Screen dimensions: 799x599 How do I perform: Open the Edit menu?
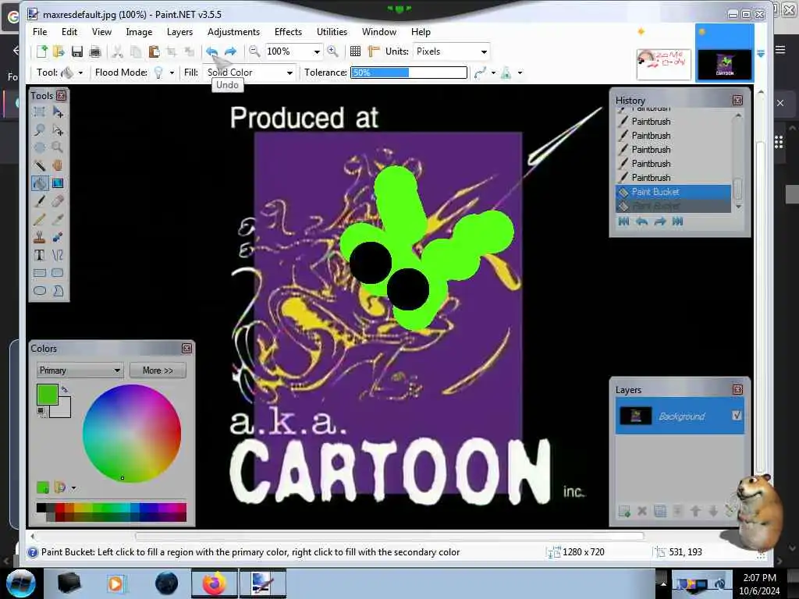[x=69, y=31]
